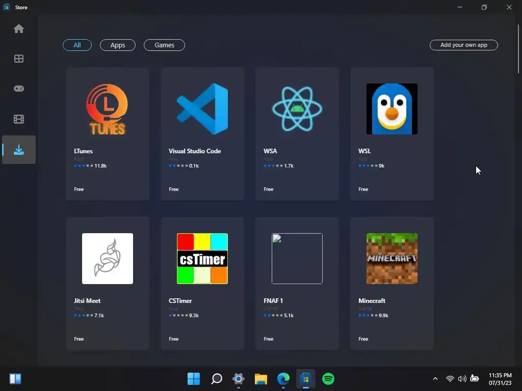
Task: Click the WSL title text
Action: click(x=364, y=151)
